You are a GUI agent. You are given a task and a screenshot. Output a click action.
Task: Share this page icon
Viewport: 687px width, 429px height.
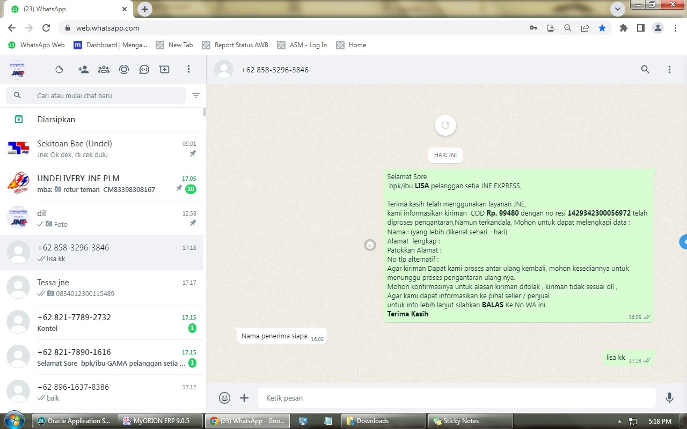pyautogui.click(x=585, y=28)
